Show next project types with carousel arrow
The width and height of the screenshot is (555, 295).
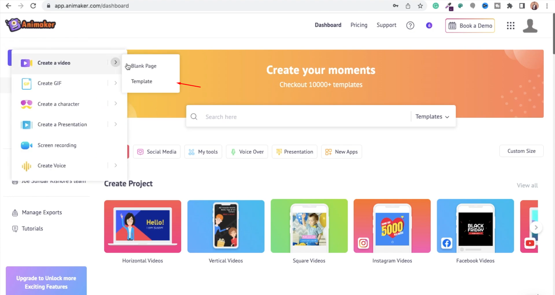coord(536,227)
